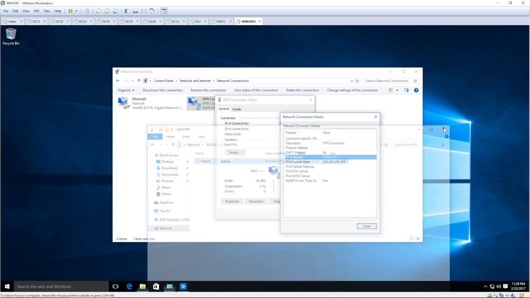Click Change settings of this connection
Viewport: 530px width, 298px height.
[x=352, y=90]
